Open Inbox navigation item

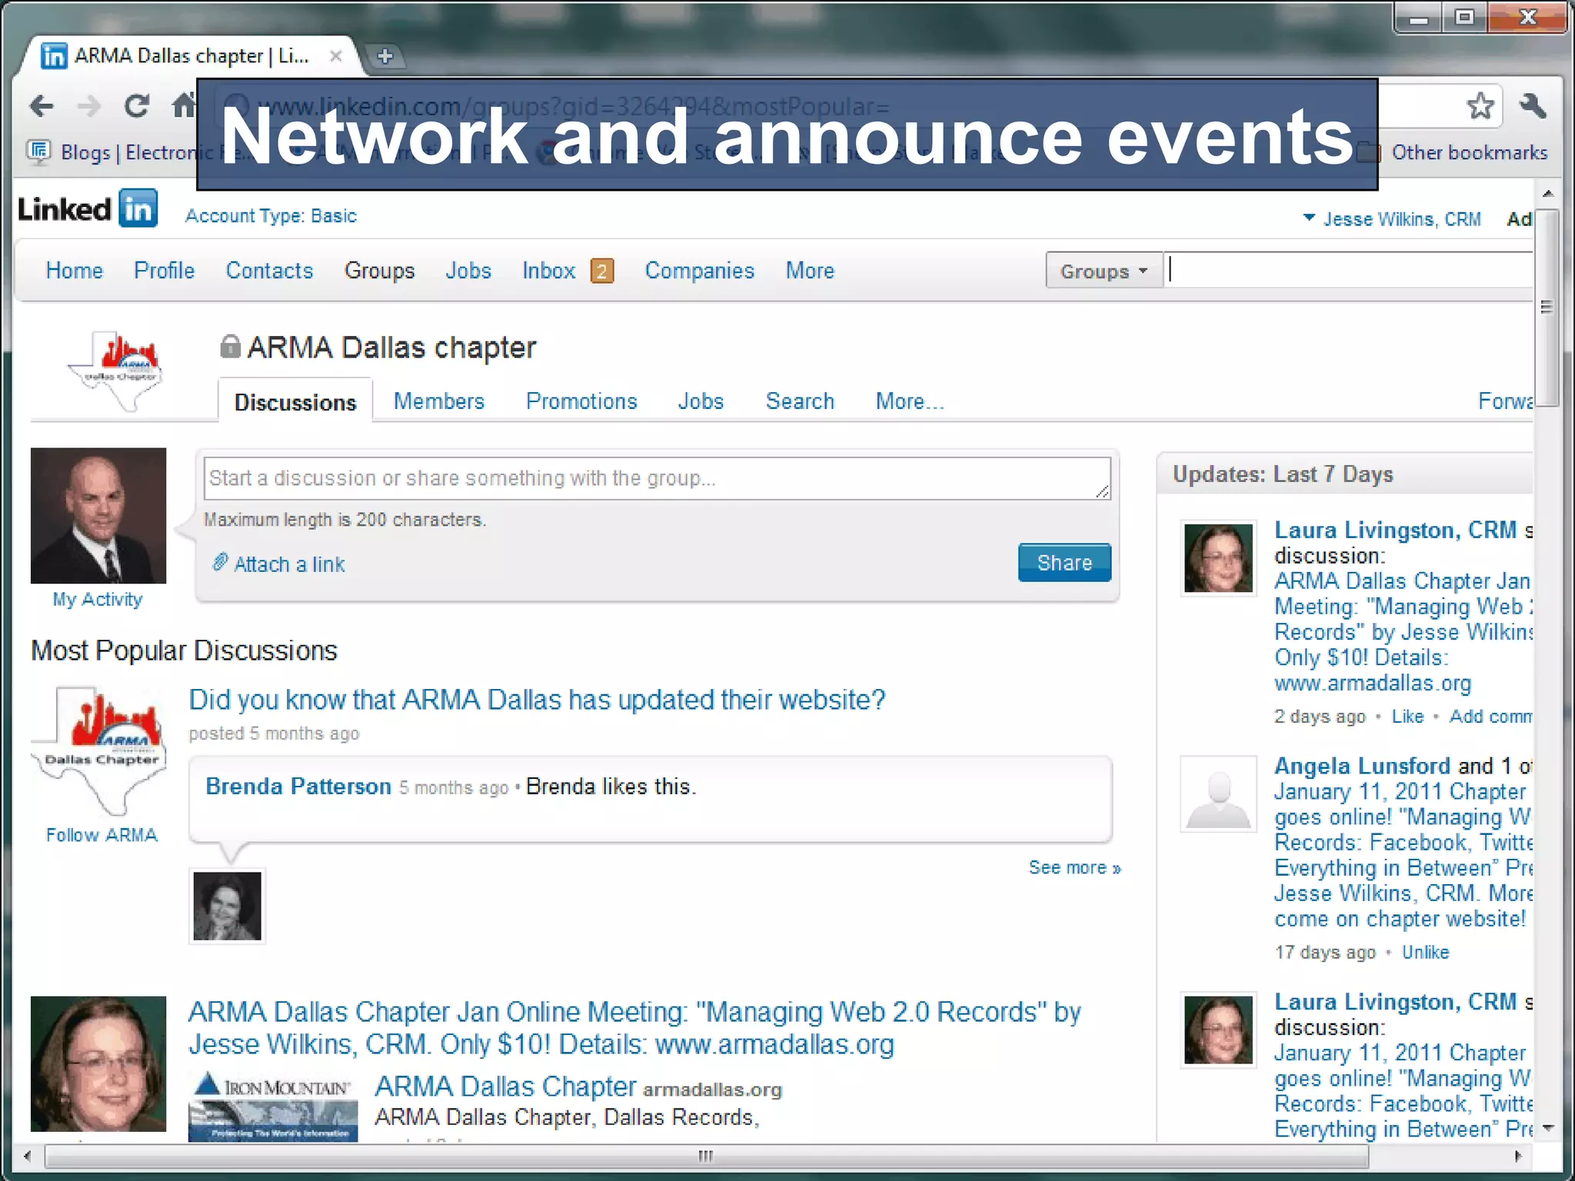tap(549, 271)
